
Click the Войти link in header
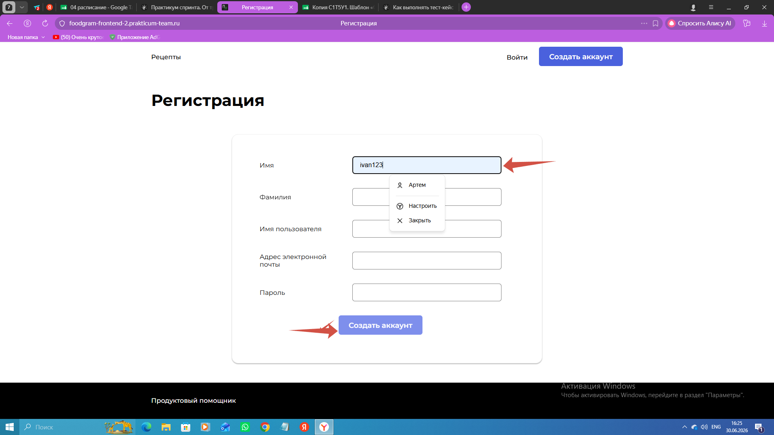click(517, 57)
